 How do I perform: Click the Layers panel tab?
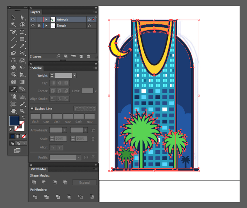pyautogui.click(x=35, y=12)
